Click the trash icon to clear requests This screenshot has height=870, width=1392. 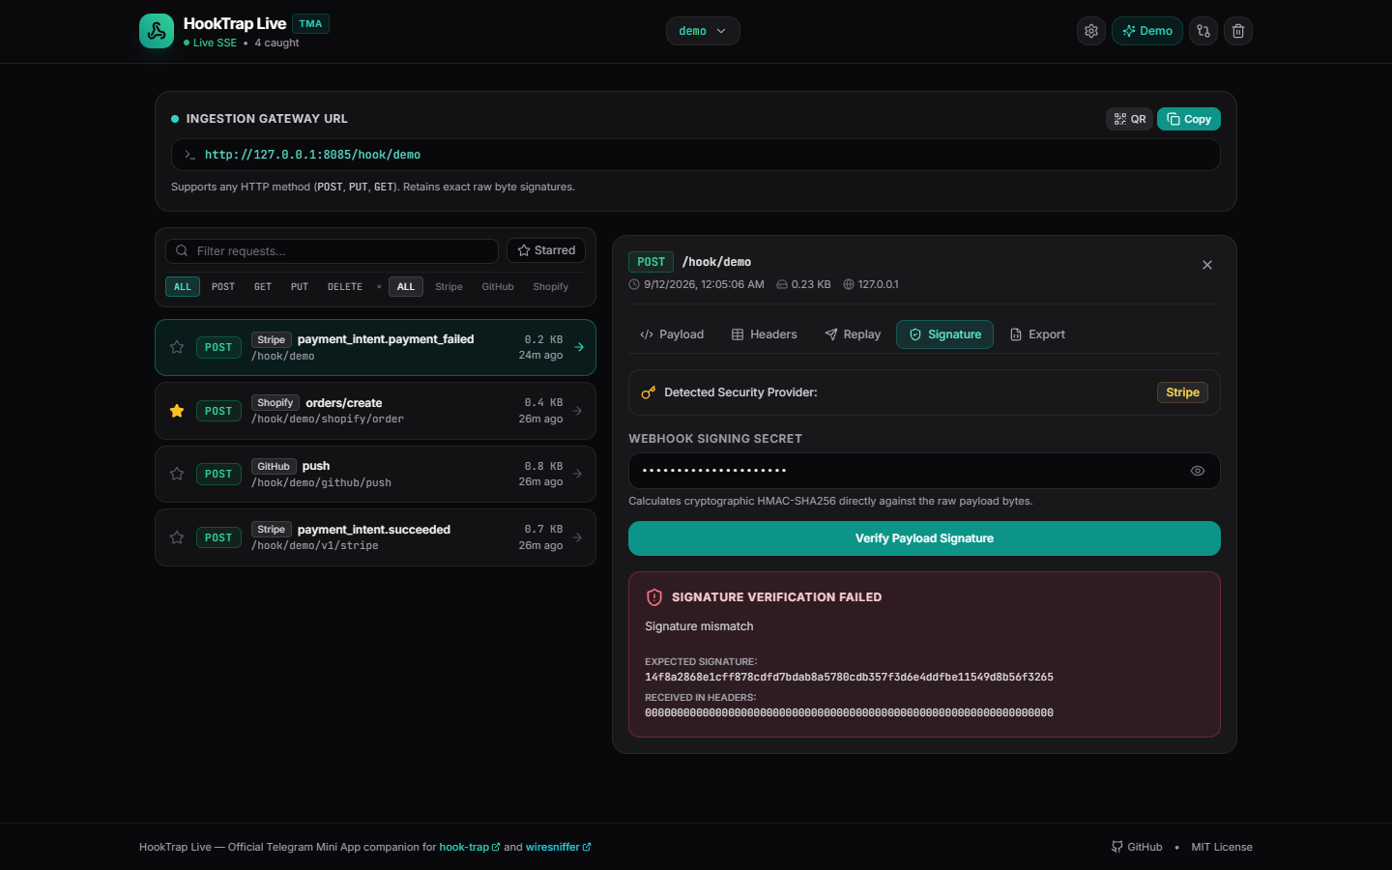point(1238,31)
